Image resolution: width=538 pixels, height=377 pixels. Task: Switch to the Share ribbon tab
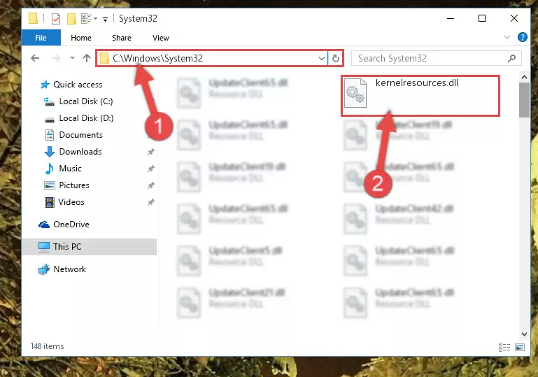tap(122, 38)
